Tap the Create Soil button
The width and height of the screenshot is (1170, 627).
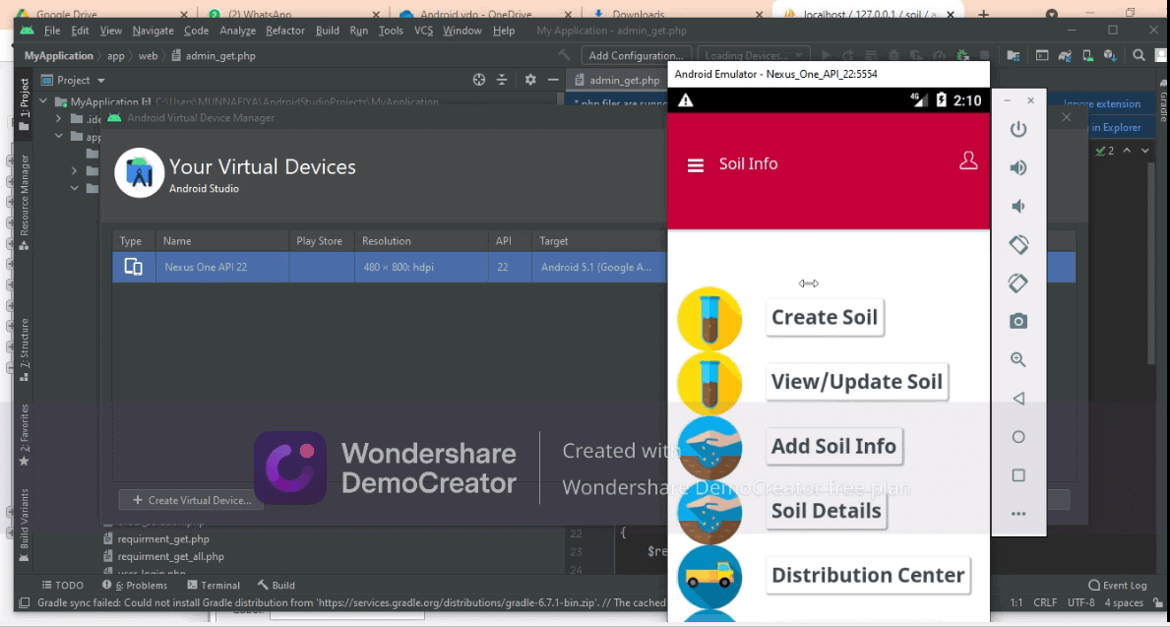824,317
